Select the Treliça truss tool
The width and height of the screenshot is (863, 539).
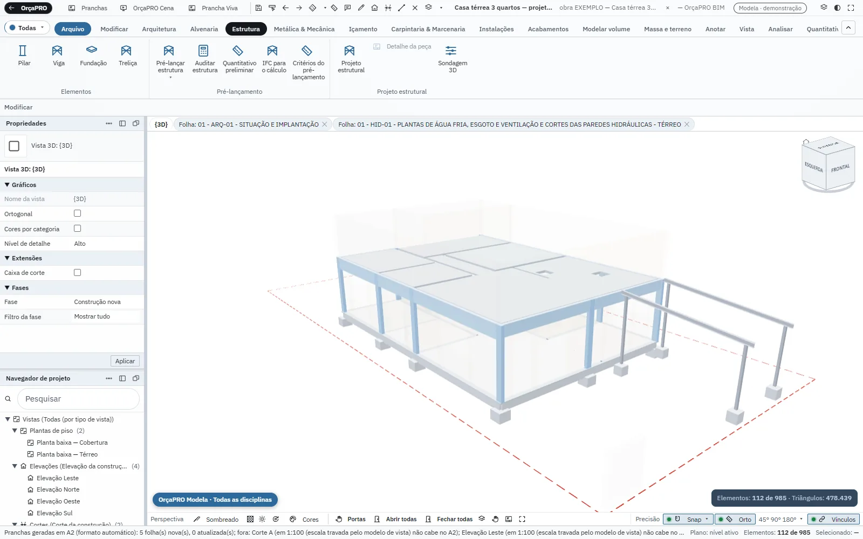[127, 56]
